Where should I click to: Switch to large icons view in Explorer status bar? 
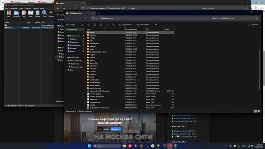pos(258,111)
